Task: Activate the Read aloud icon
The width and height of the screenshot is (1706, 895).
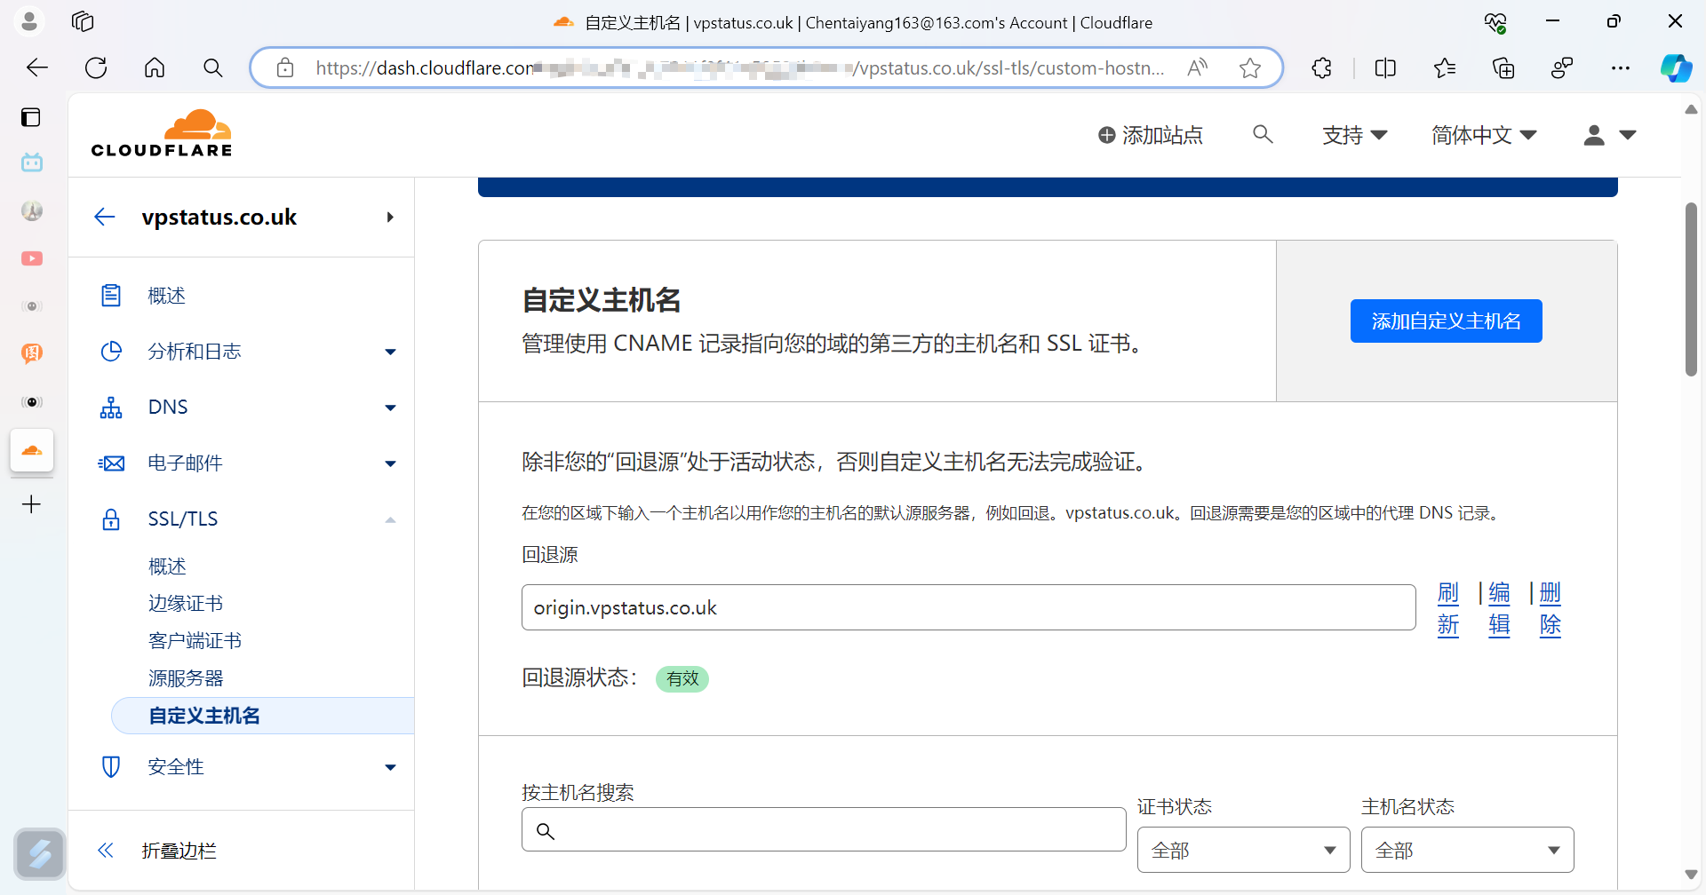Action: coord(1198,67)
